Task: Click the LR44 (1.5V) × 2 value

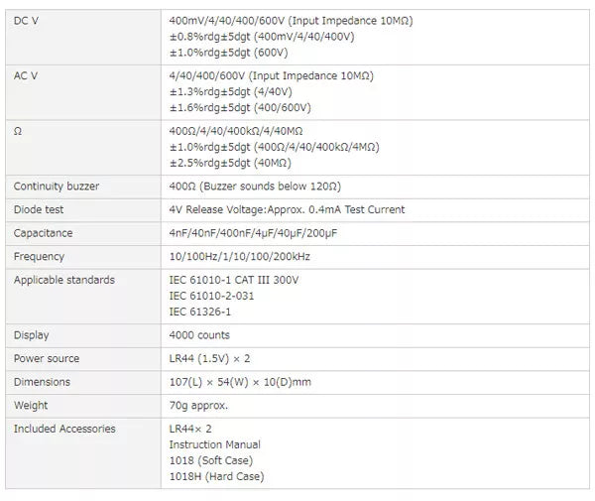Action: coord(210,358)
